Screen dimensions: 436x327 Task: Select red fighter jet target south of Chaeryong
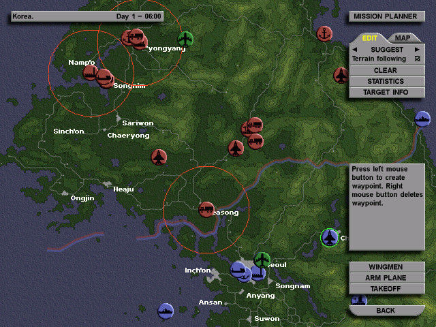point(159,157)
